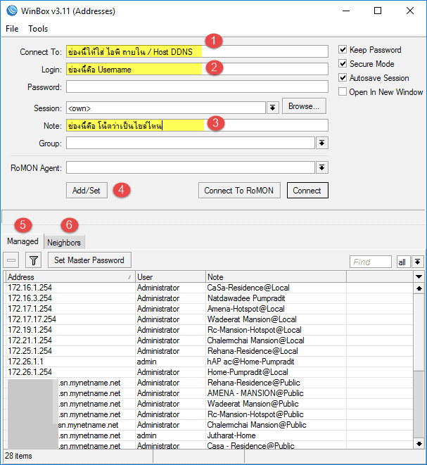Click Set Master Password button
Screen dimensions: 427x465
point(89,260)
